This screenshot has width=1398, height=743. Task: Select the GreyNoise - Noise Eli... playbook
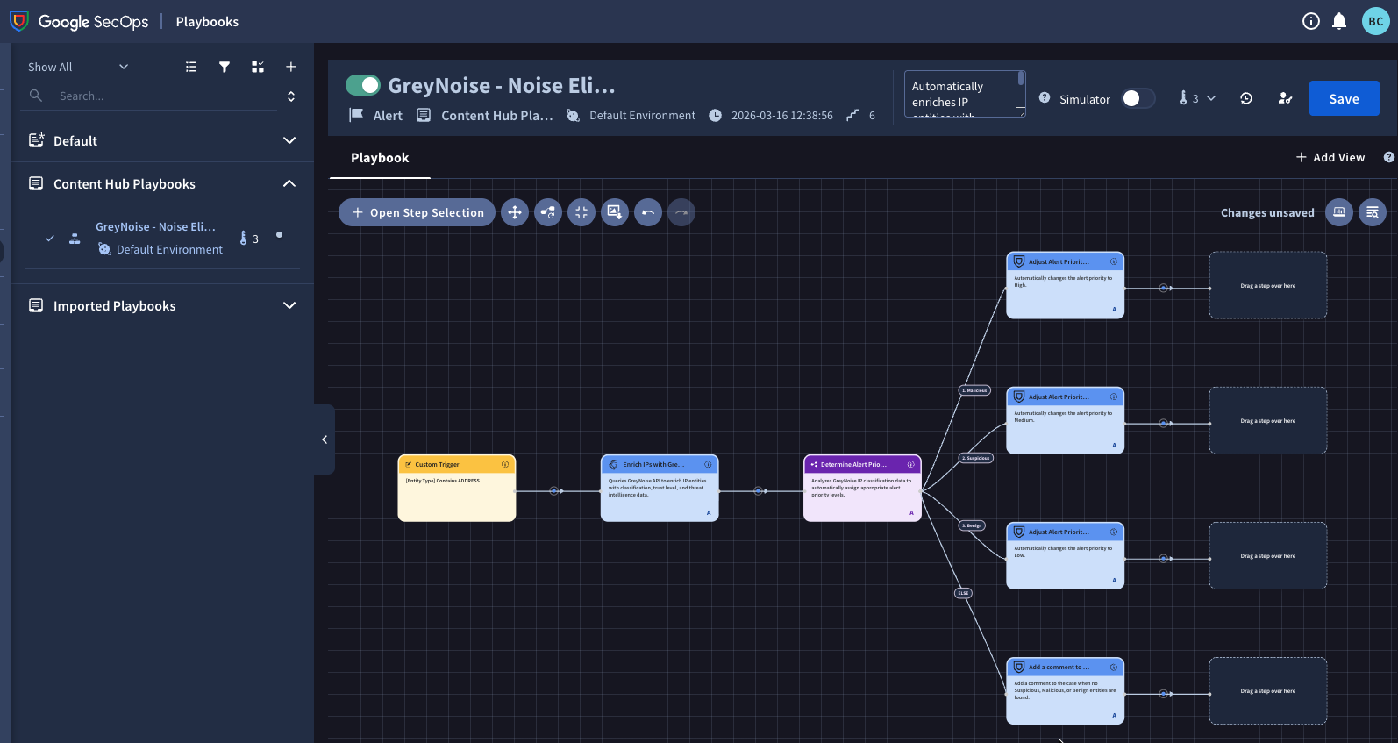(x=155, y=226)
